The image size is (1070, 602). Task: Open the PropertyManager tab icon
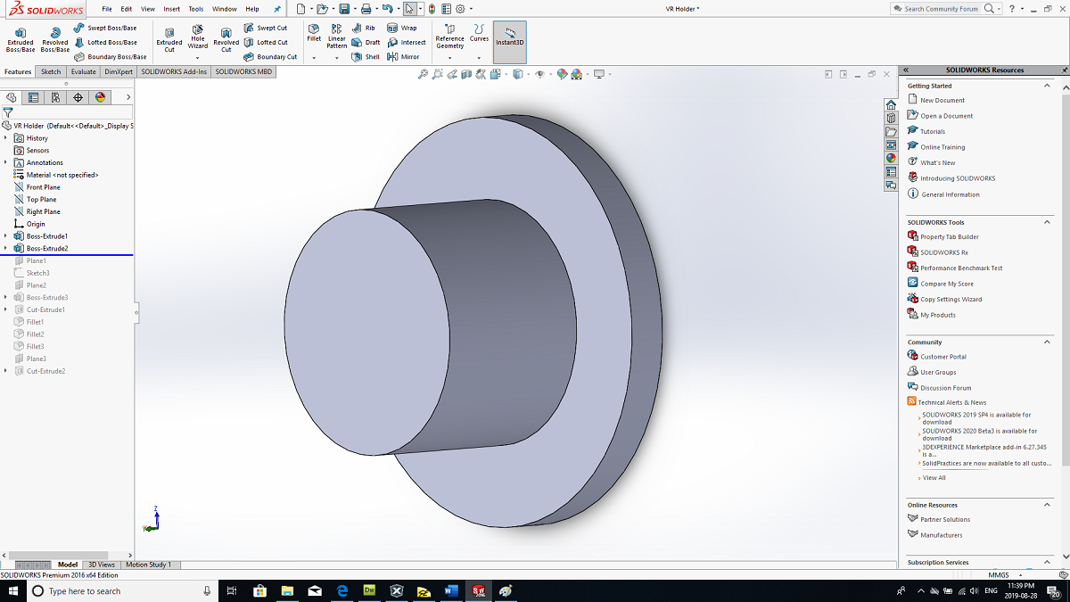(x=33, y=97)
